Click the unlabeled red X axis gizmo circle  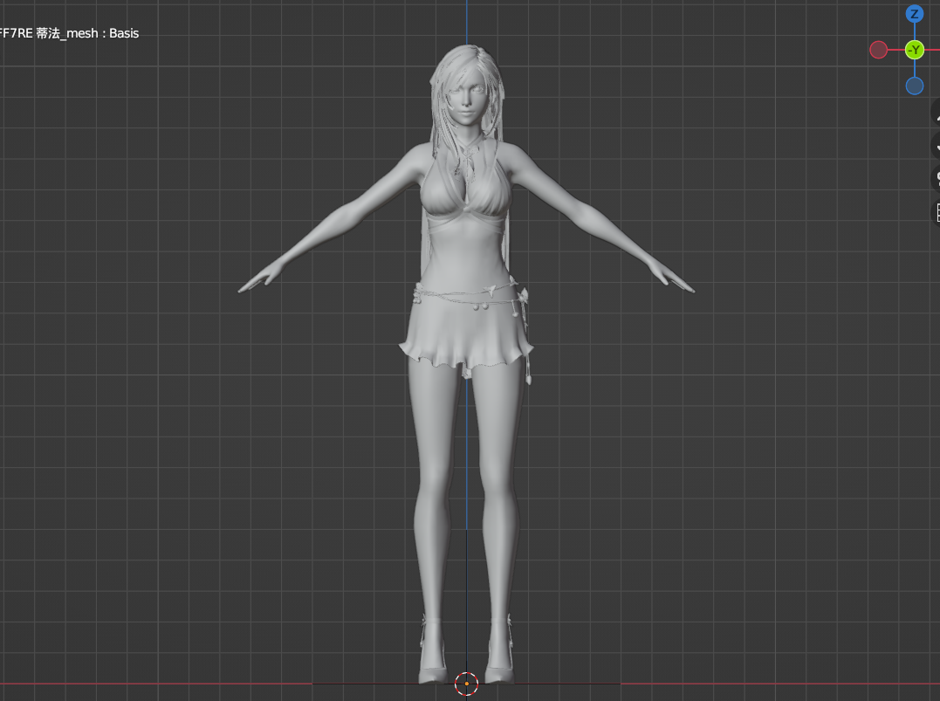coord(878,50)
